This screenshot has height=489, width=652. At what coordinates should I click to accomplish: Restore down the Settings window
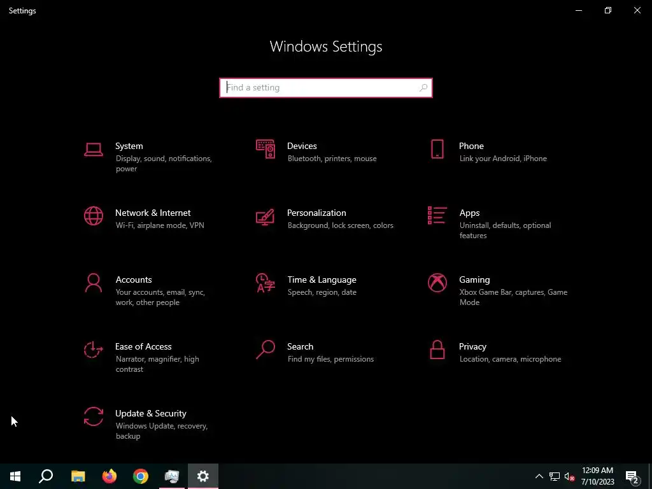coord(608,10)
